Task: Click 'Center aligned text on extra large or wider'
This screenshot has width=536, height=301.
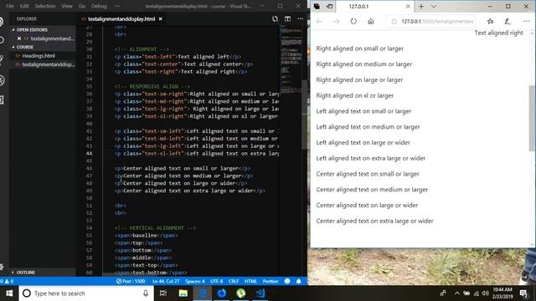Action: (374, 221)
